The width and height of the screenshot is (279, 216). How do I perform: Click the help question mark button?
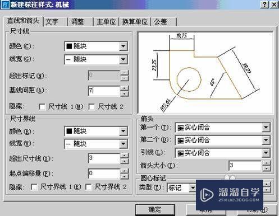264,4
